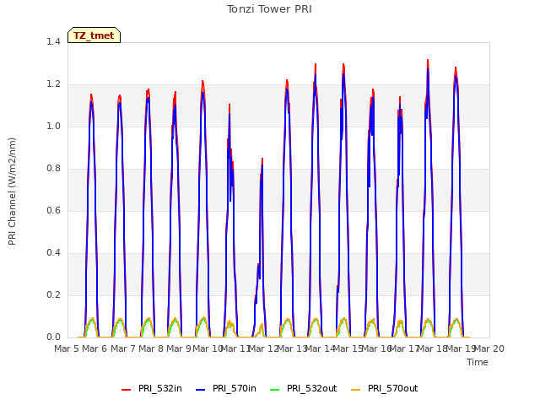Image resolution: width=540 pixels, height=405 pixels.
Task: Click the Mar 5 x-axis tick label
Action: tap(67, 348)
